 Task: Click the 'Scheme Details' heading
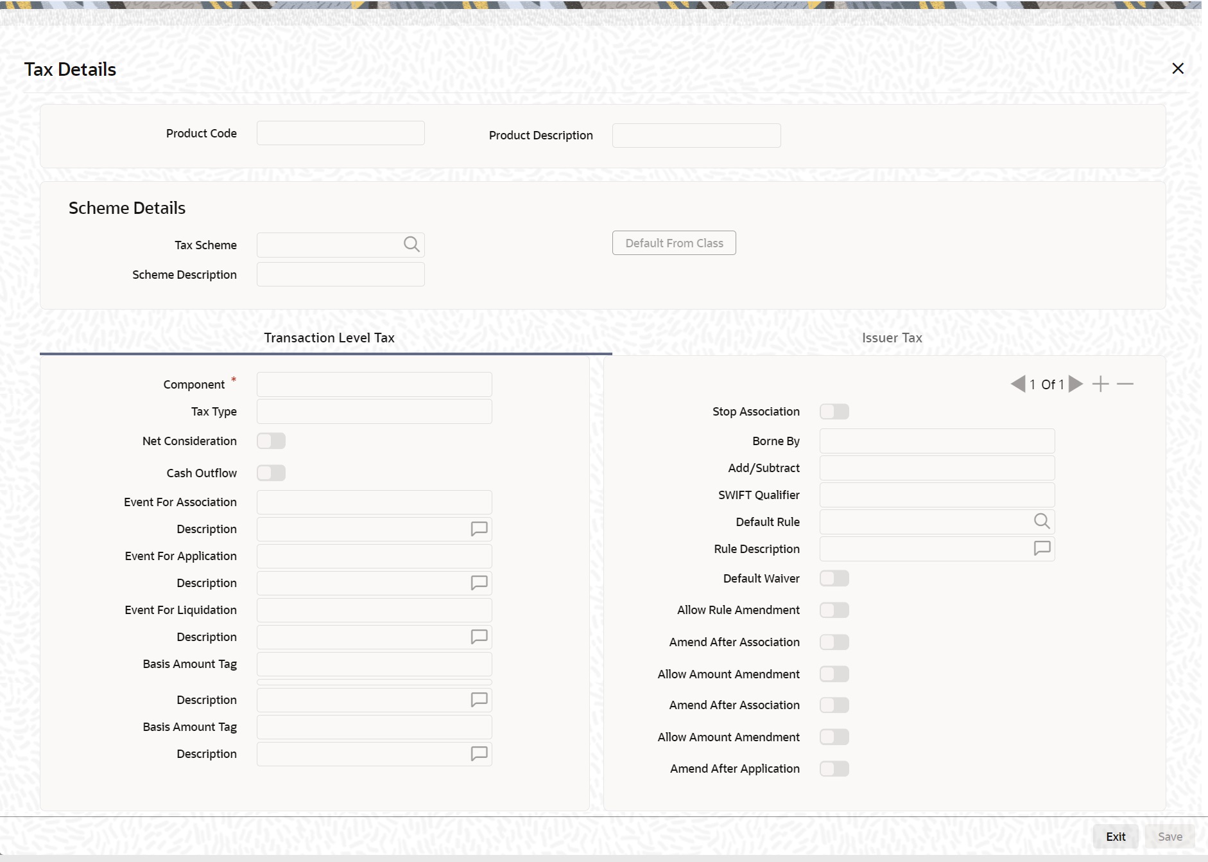click(127, 208)
